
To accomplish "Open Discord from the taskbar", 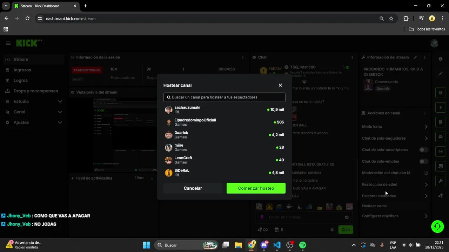I will 264,245.
